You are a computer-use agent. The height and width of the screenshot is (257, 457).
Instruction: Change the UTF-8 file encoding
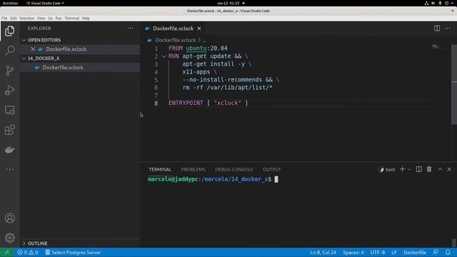(378, 252)
